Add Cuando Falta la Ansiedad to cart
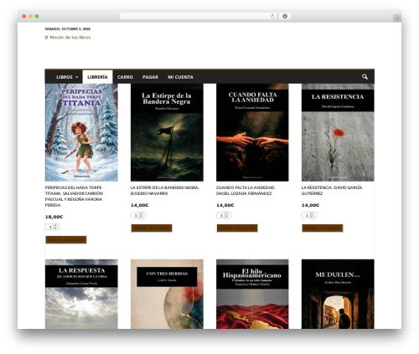 point(237,228)
